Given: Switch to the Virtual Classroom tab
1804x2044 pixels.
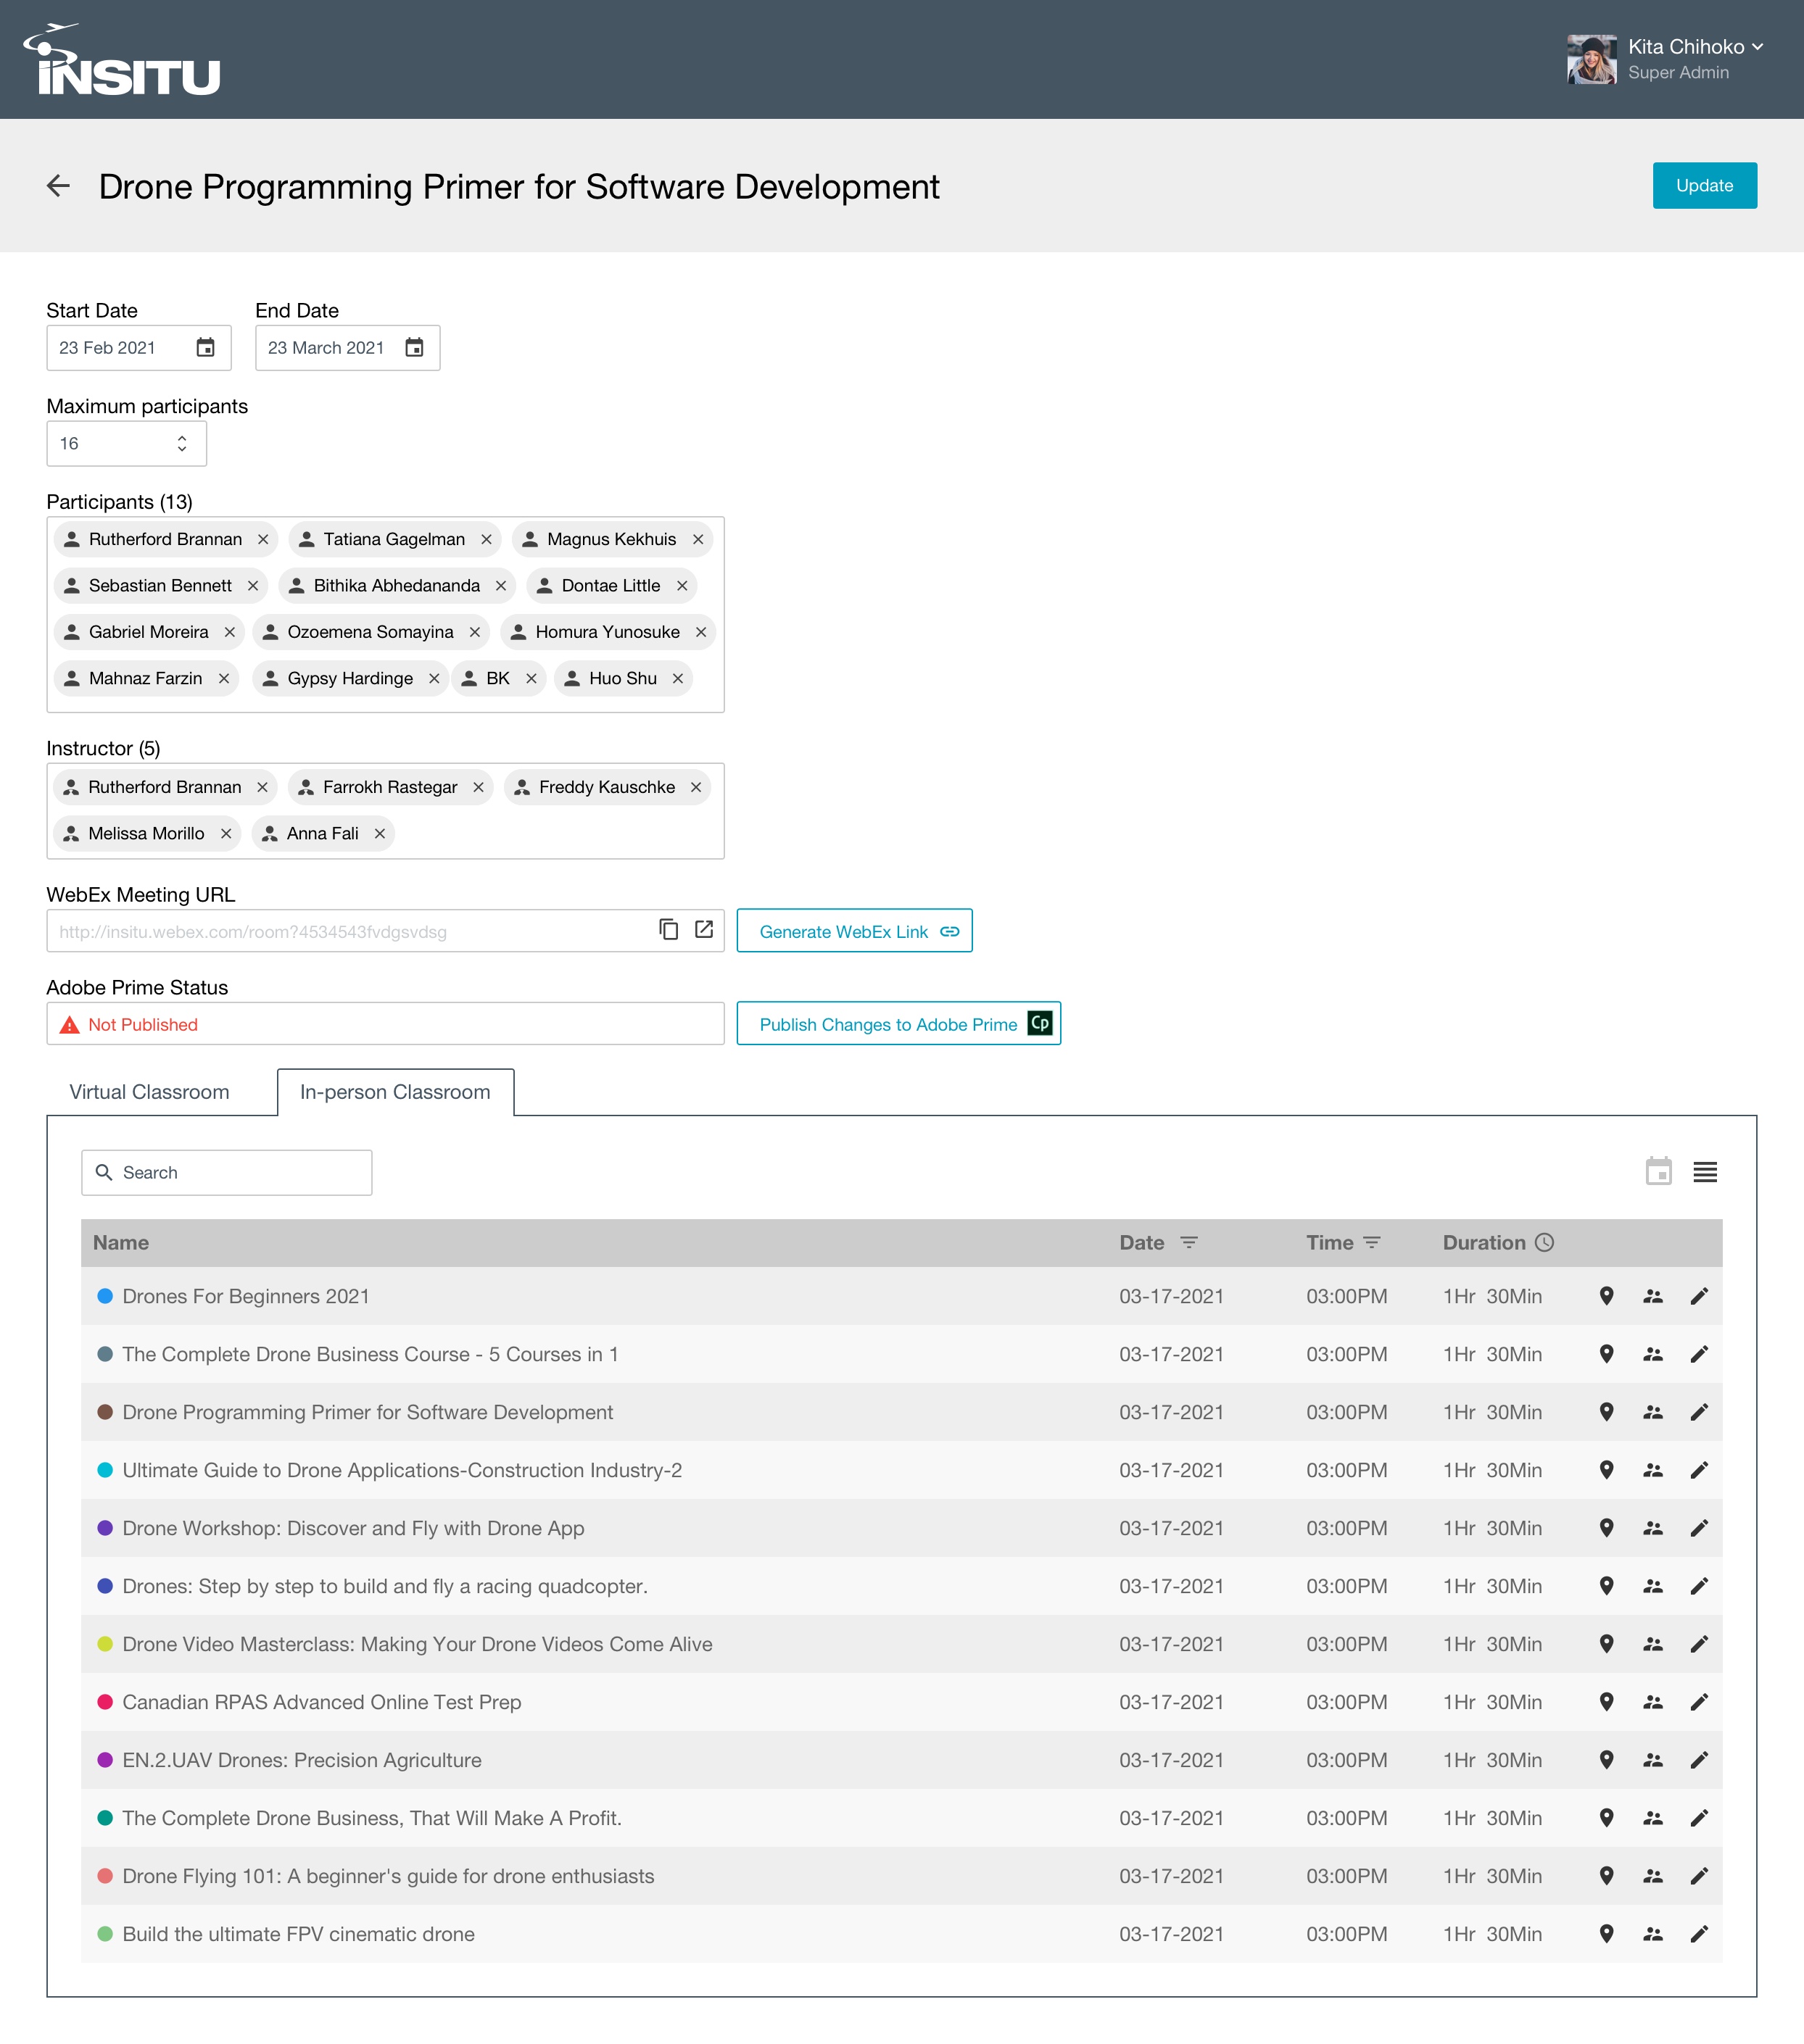Looking at the screenshot, I should pos(149,1092).
